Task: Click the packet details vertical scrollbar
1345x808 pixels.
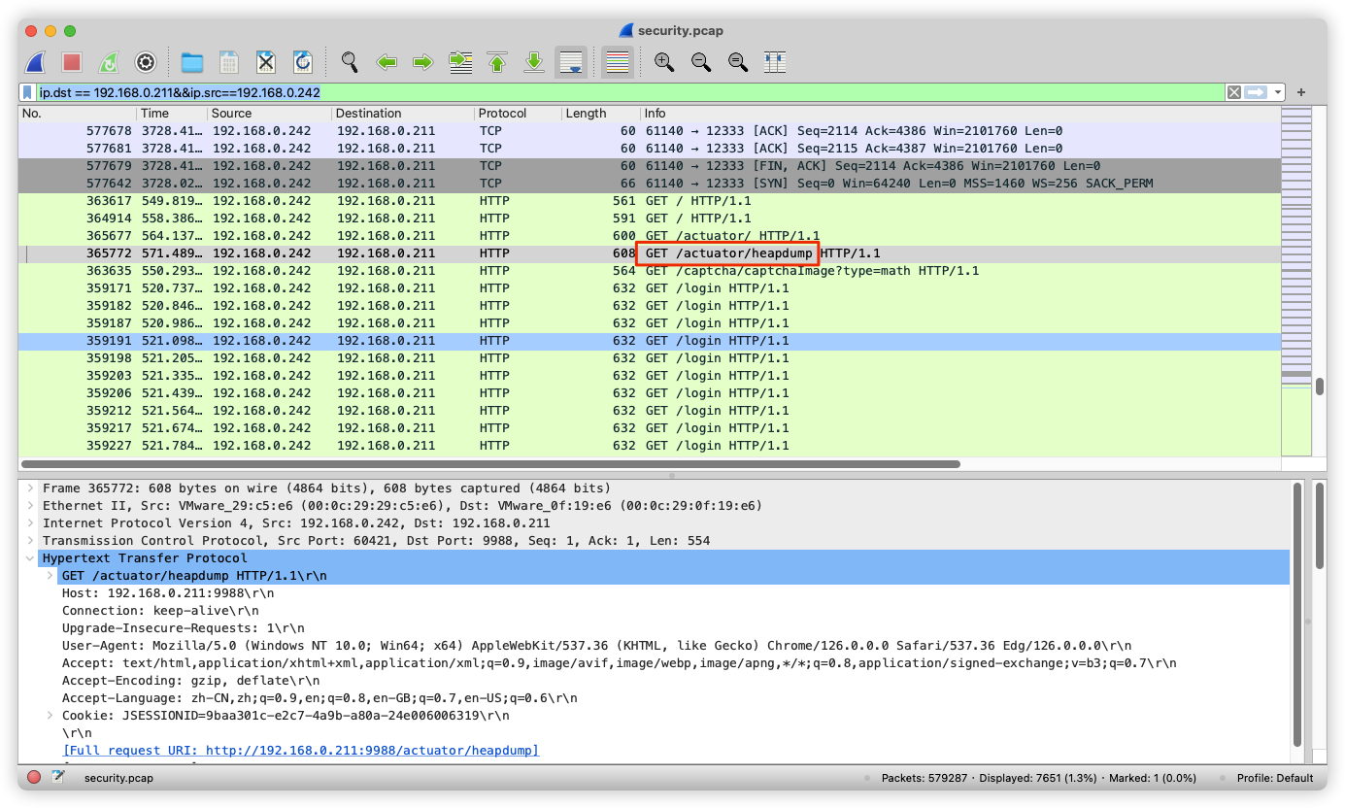Action: click(x=1297, y=615)
